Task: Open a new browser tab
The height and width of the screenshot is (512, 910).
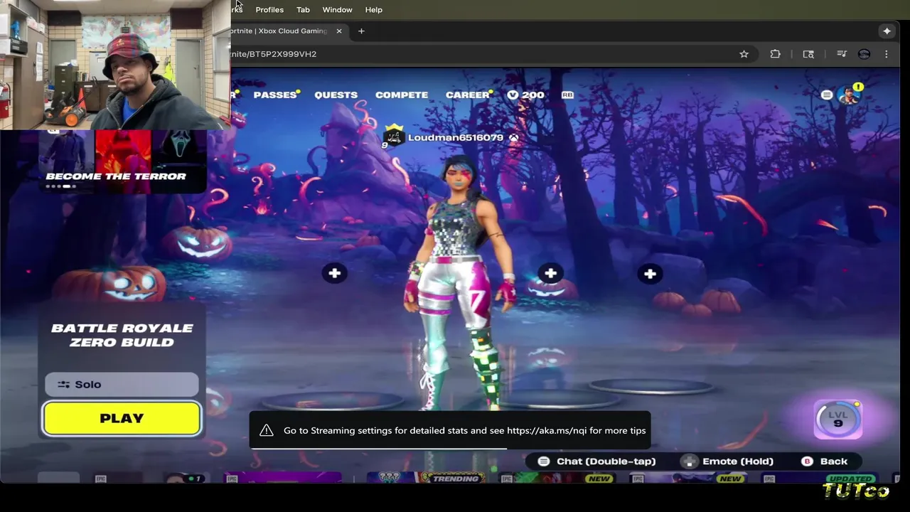Action: 361,31
